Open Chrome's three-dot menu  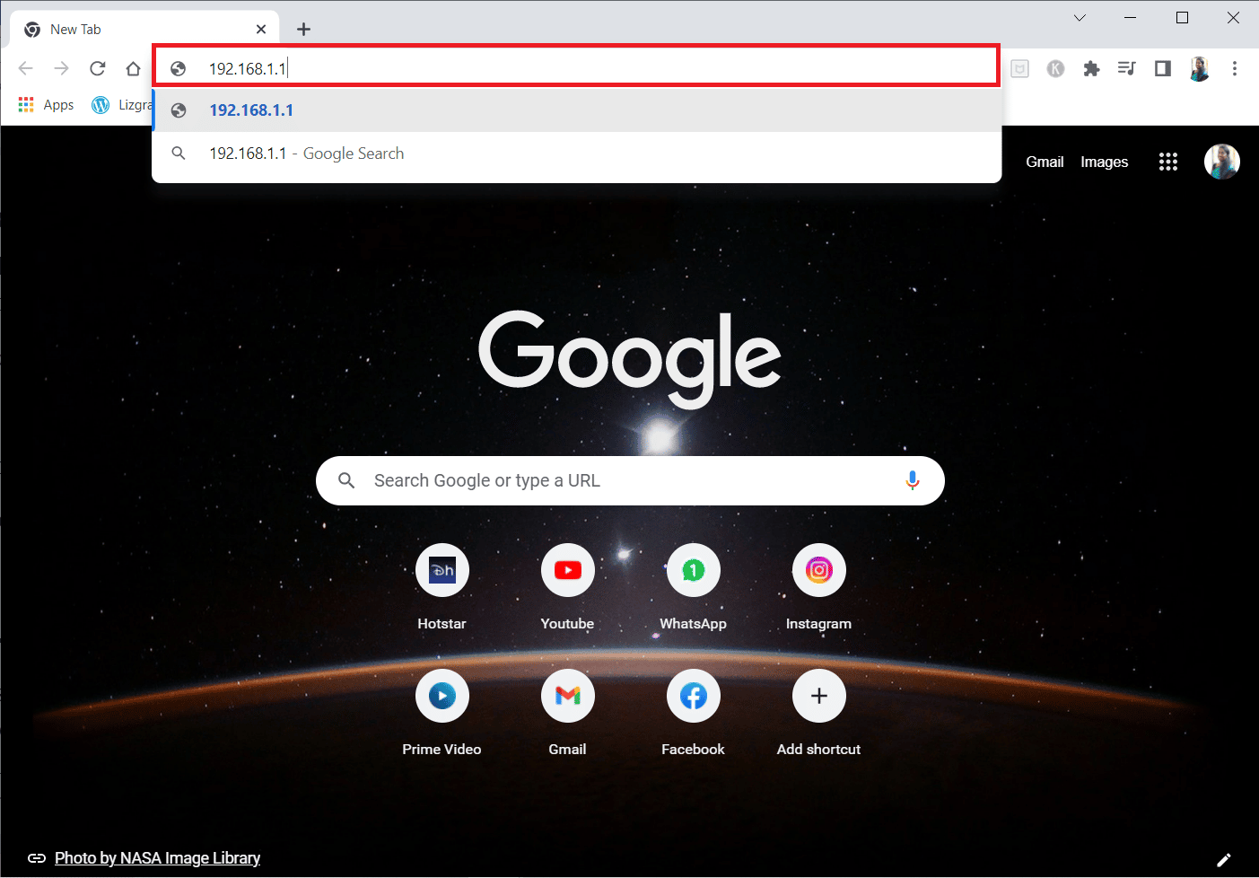(x=1235, y=68)
